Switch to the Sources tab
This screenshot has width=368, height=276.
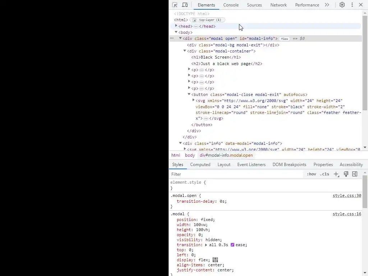click(x=254, y=5)
